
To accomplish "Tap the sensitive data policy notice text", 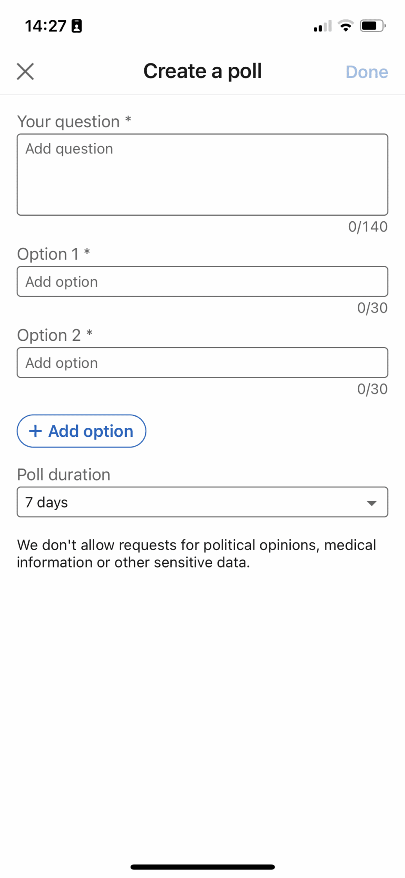I will click(x=196, y=553).
